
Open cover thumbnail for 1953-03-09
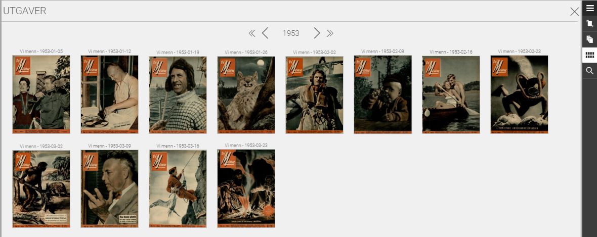(110, 188)
